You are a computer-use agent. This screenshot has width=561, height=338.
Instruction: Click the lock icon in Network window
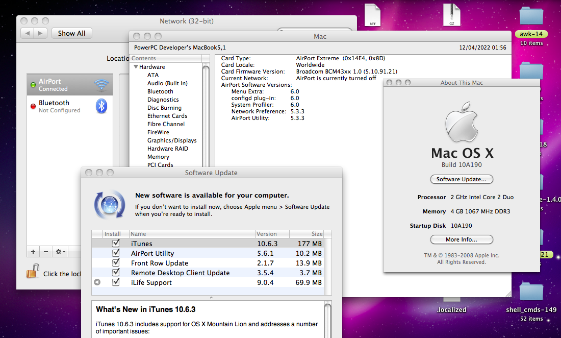tap(33, 271)
